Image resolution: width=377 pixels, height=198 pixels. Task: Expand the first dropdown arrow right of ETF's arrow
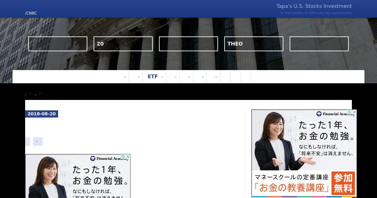pyautogui.click(x=176, y=77)
